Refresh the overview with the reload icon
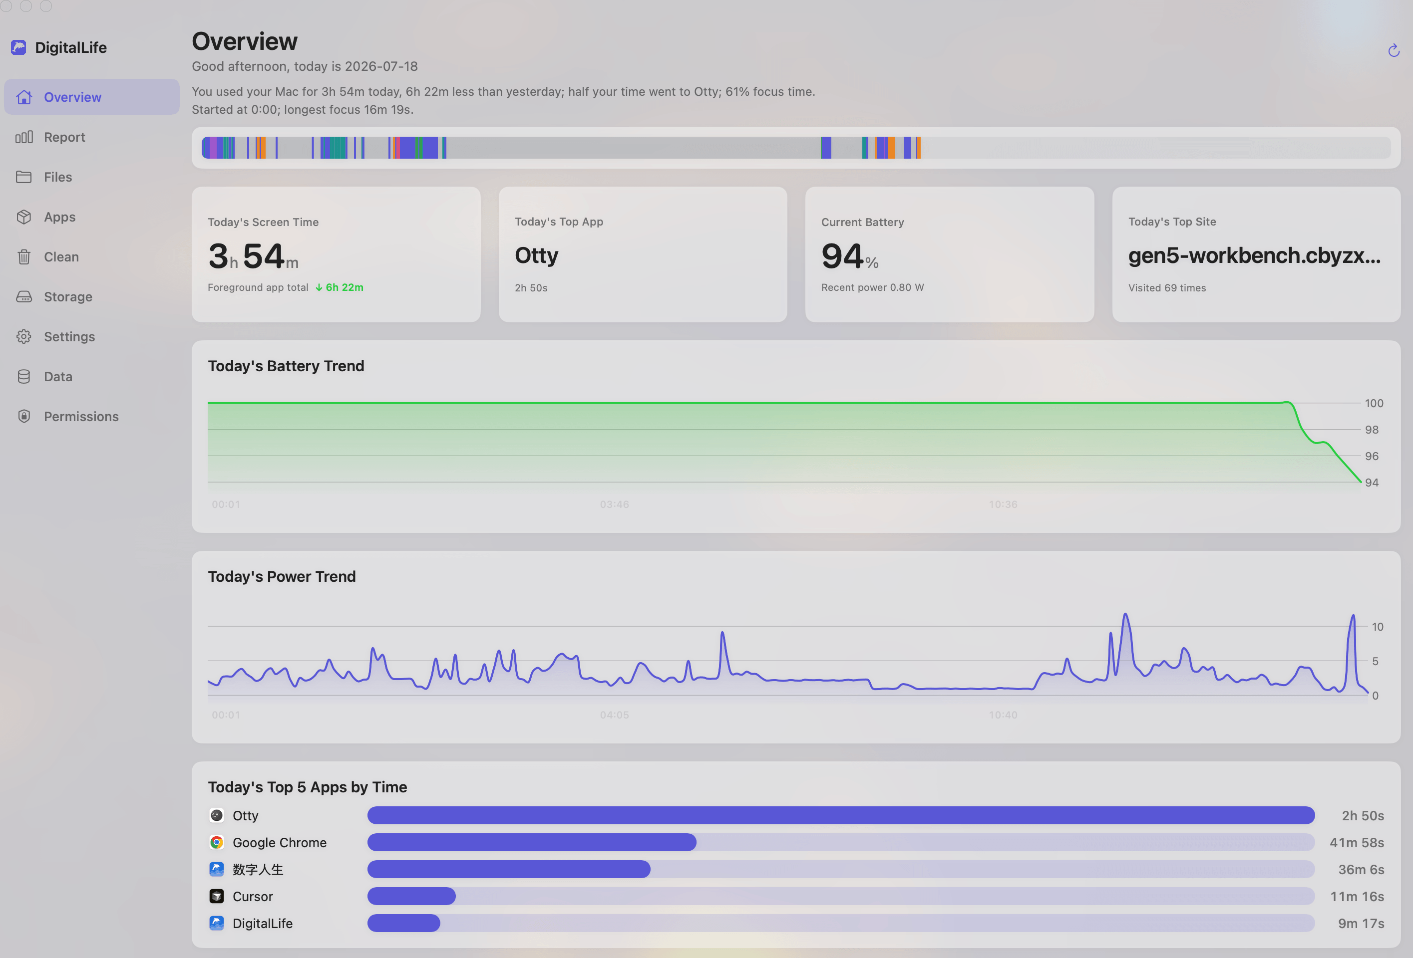The image size is (1413, 958). pyautogui.click(x=1394, y=50)
